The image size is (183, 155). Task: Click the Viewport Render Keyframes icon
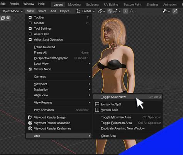30,128
